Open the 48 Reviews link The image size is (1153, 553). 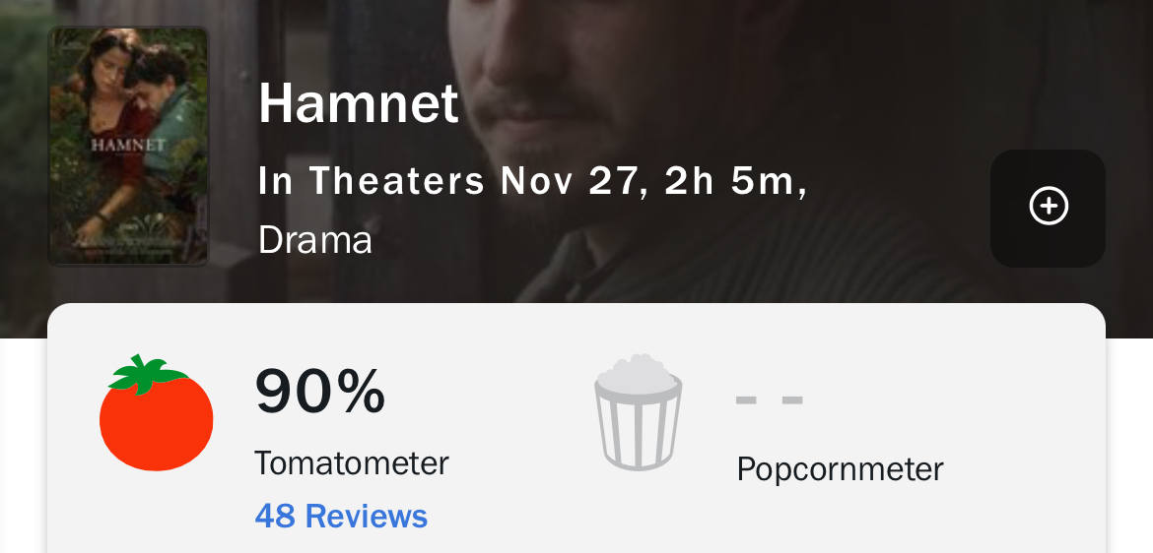[341, 516]
